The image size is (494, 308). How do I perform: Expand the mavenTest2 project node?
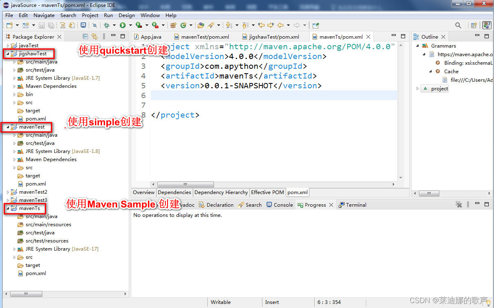8,192
